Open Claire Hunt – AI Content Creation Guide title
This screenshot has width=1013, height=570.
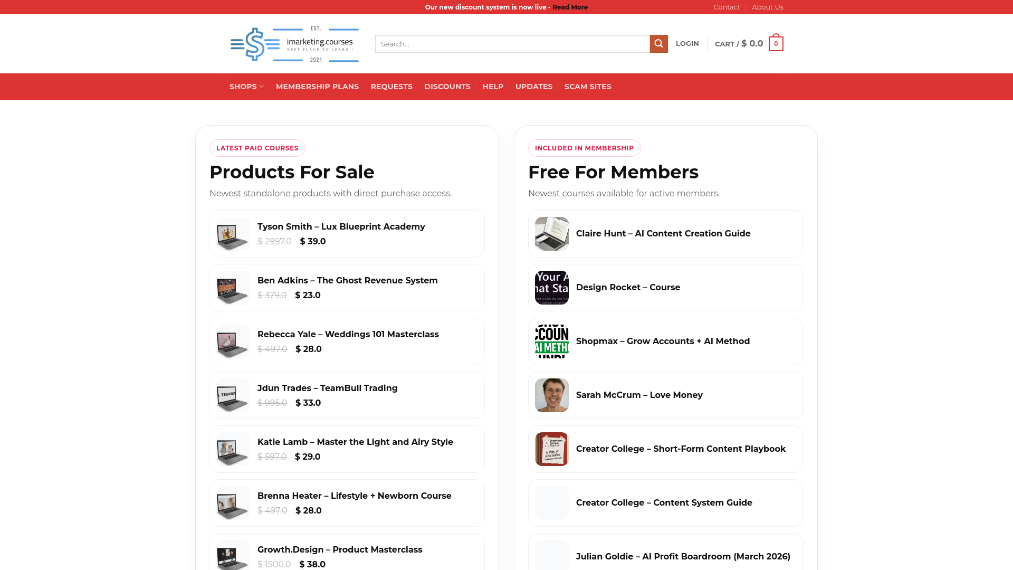pyautogui.click(x=663, y=233)
